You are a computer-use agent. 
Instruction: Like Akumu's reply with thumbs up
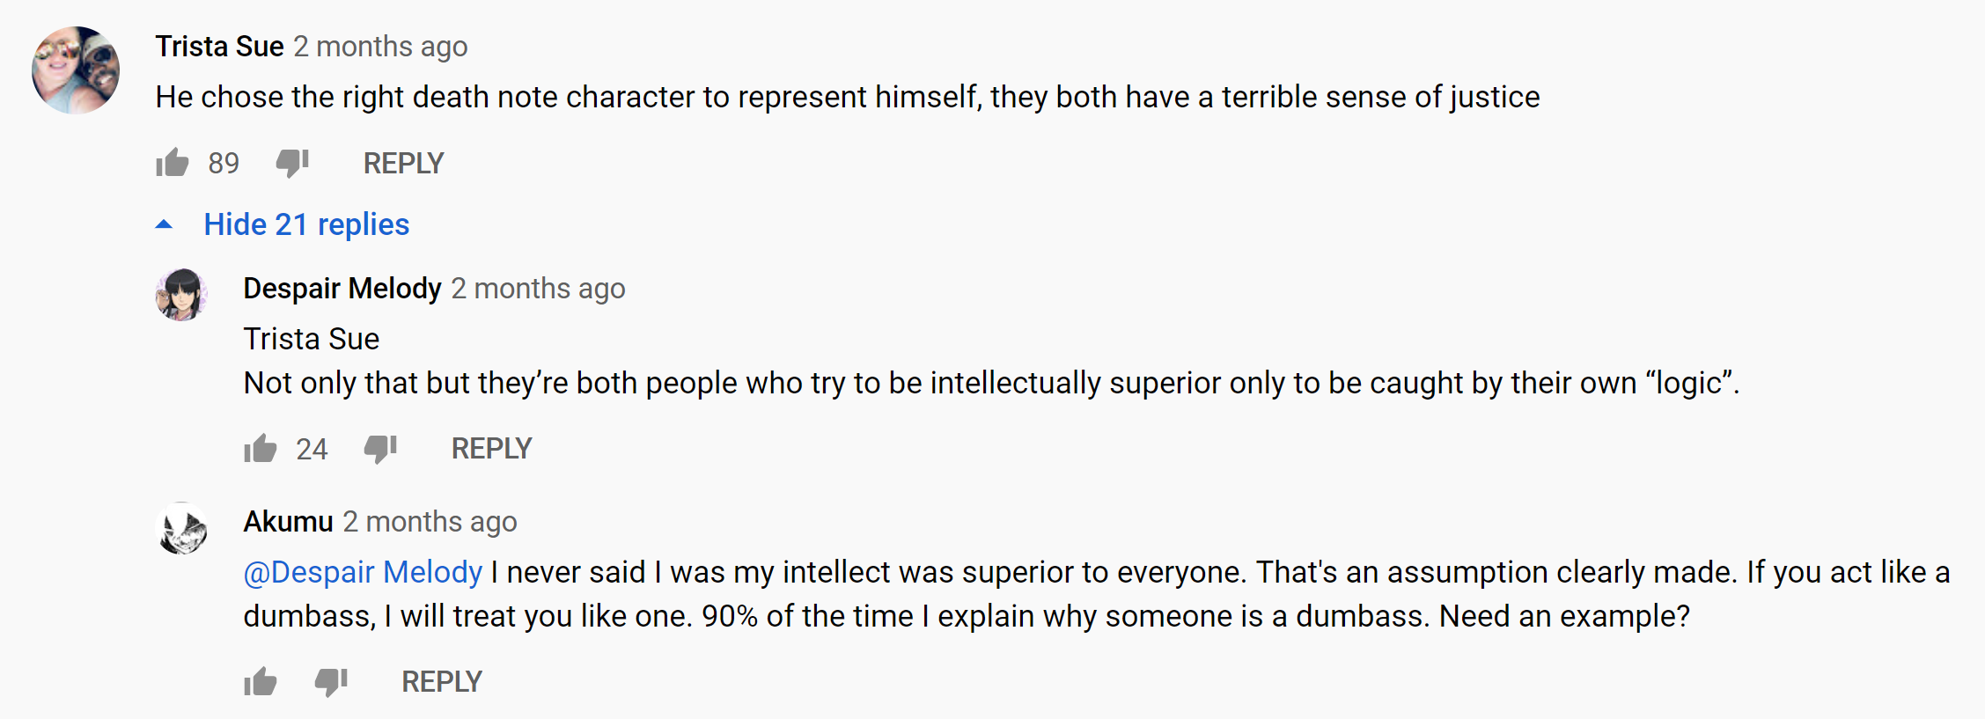point(261,682)
